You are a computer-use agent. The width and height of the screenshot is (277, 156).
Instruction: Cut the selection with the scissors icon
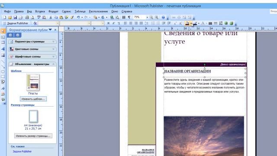point(51,17)
